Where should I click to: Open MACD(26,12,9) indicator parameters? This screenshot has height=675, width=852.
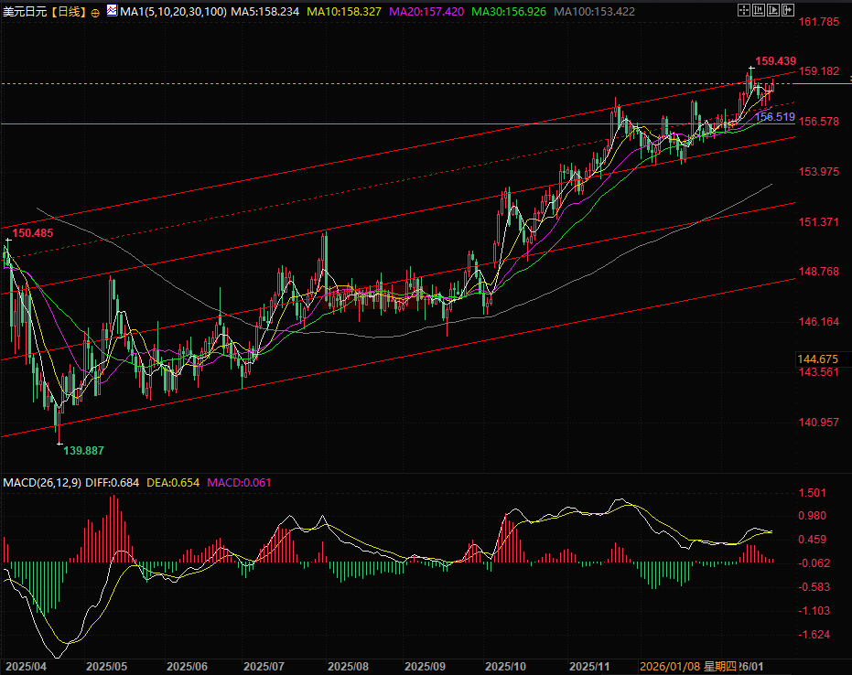pos(42,482)
